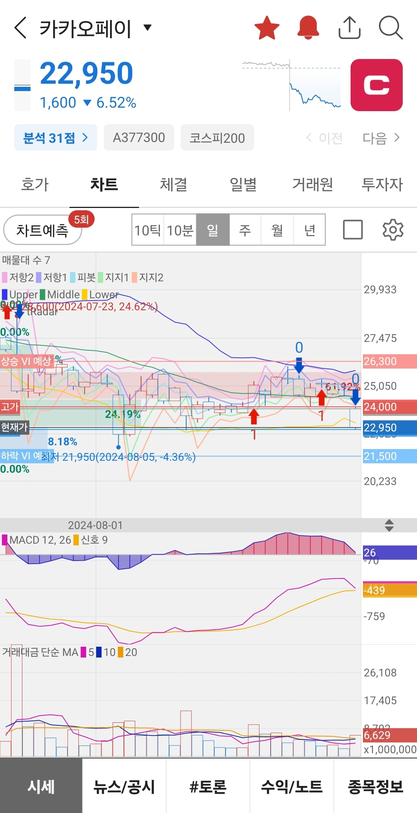Tap the 상승 VI 예상 label
This screenshot has height=813, width=417.
click(x=26, y=361)
